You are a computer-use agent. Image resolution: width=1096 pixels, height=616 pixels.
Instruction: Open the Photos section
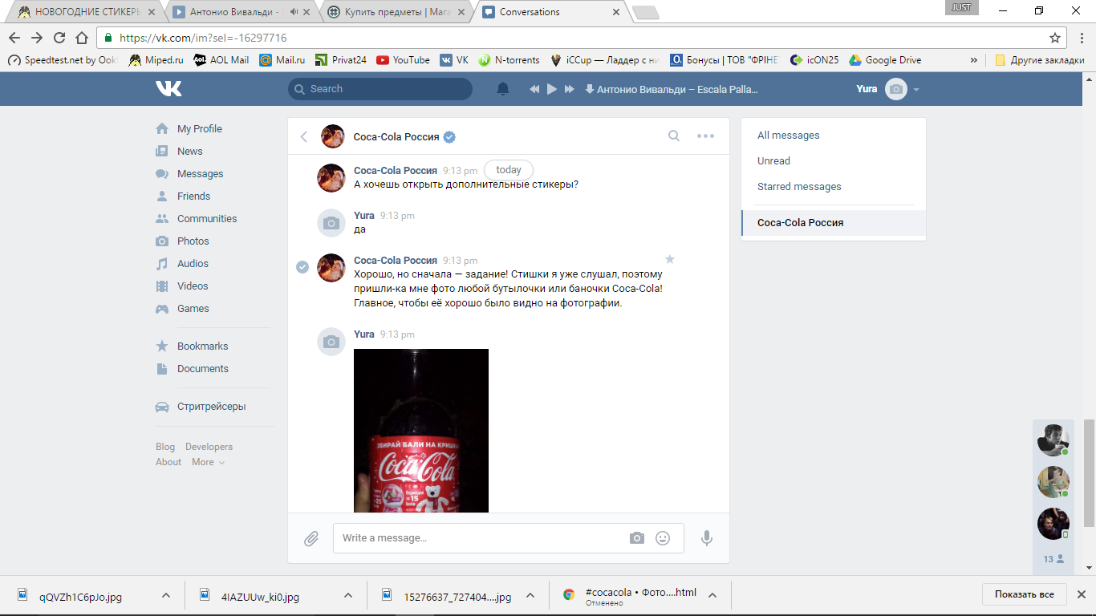[193, 241]
